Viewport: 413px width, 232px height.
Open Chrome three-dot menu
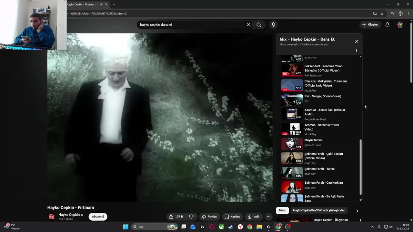(408, 14)
